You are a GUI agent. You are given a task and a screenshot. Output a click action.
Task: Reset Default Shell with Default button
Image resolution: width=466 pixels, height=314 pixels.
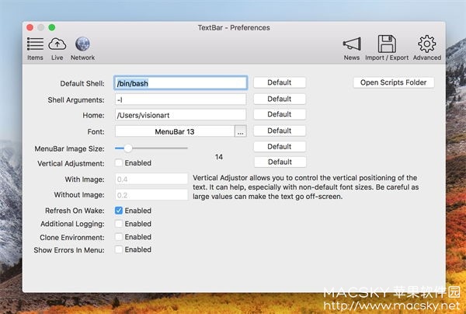[280, 82]
